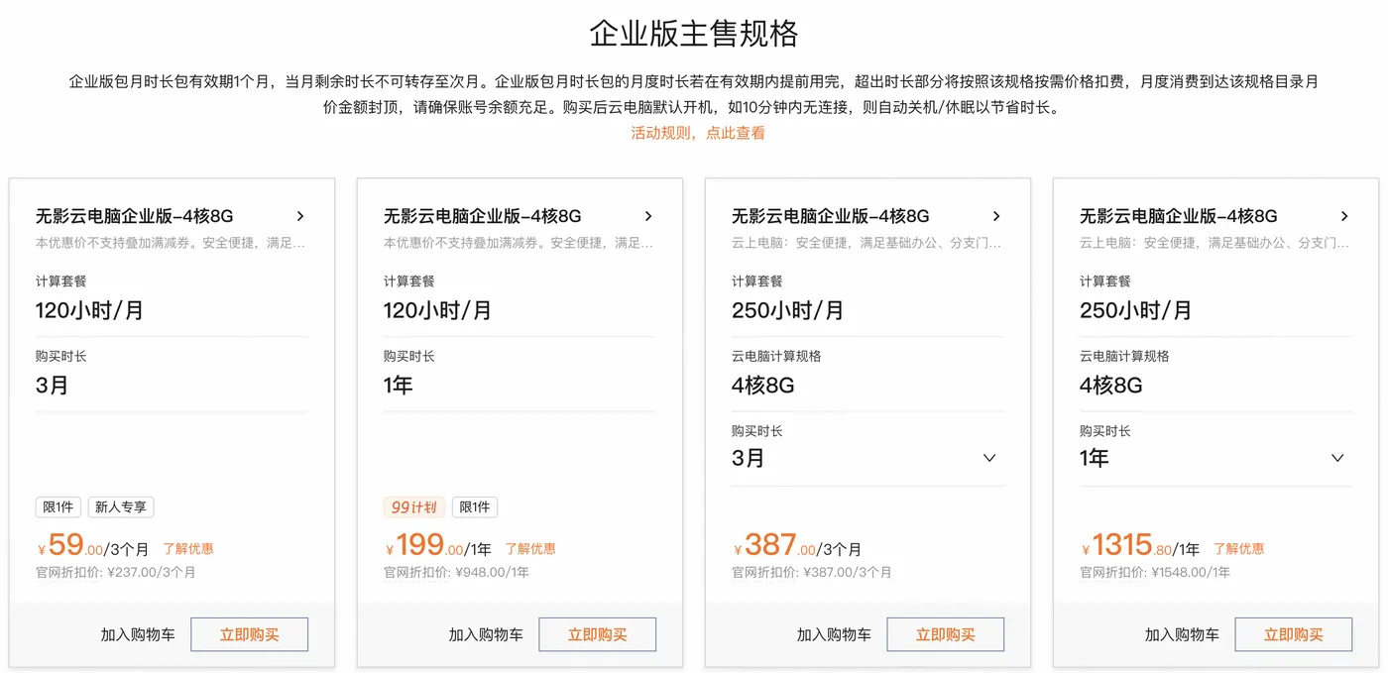Click 立即购买 on the ¥199 card
This screenshot has height=673, width=1388.
click(598, 634)
